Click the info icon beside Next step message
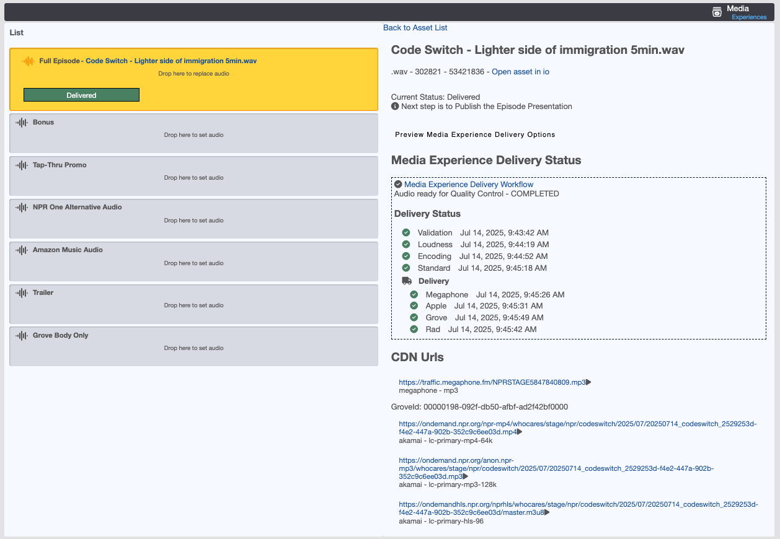Image resolution: width=780 pixels, height=539 pixels. click(x=395, y=107)
